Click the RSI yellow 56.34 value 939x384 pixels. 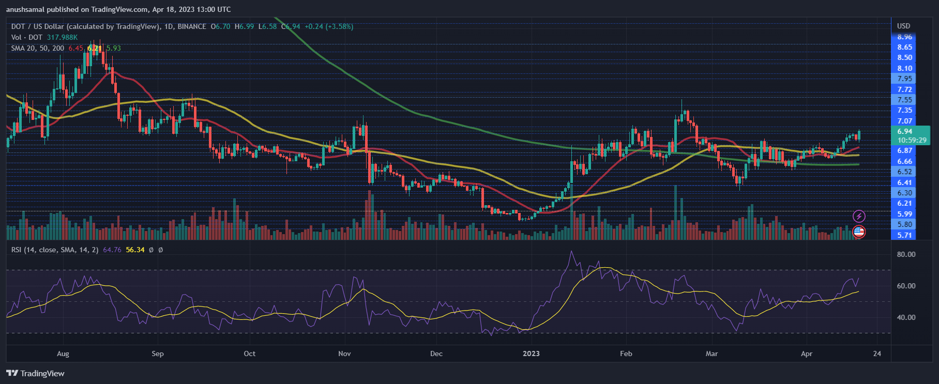[135, 250]
